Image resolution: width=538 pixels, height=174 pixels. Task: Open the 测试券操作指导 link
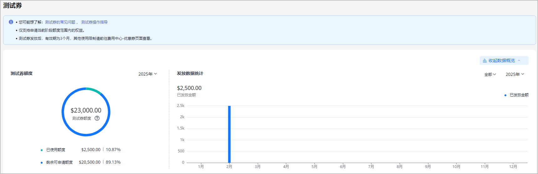[94, 22]
